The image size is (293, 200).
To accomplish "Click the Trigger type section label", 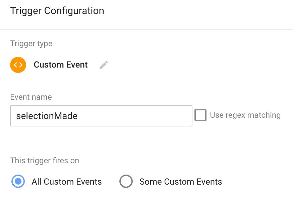I will coord(31,43).
